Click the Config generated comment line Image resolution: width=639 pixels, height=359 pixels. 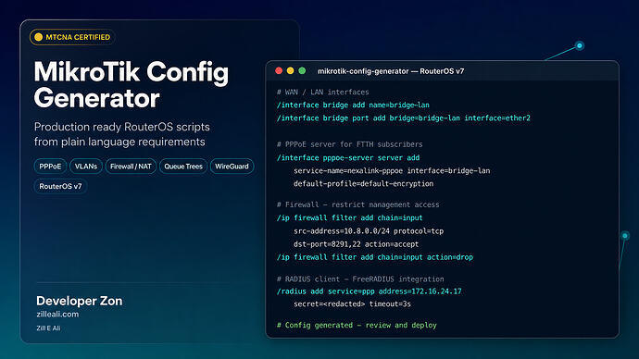coord(357,325)
